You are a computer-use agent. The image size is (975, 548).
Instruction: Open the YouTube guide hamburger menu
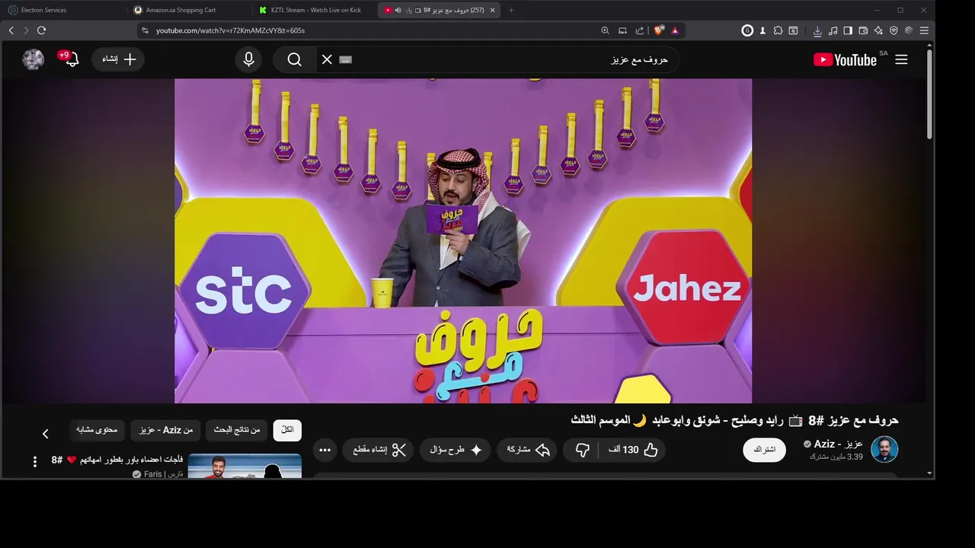(x=901, y=59)
